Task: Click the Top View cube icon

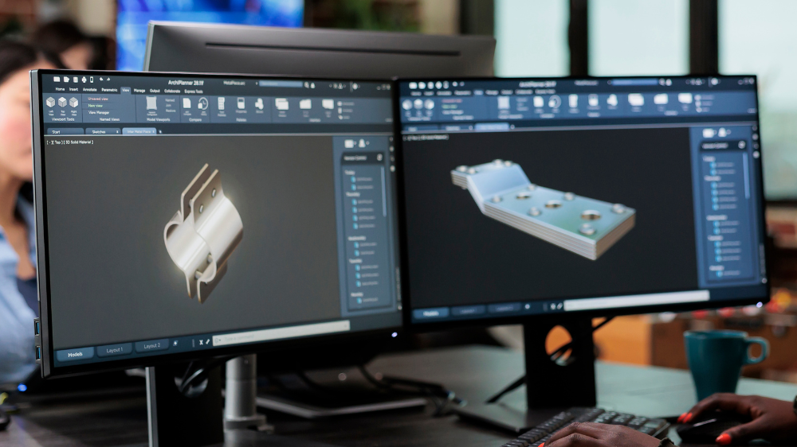Action: pyautogui.click(x=62, y=103)
